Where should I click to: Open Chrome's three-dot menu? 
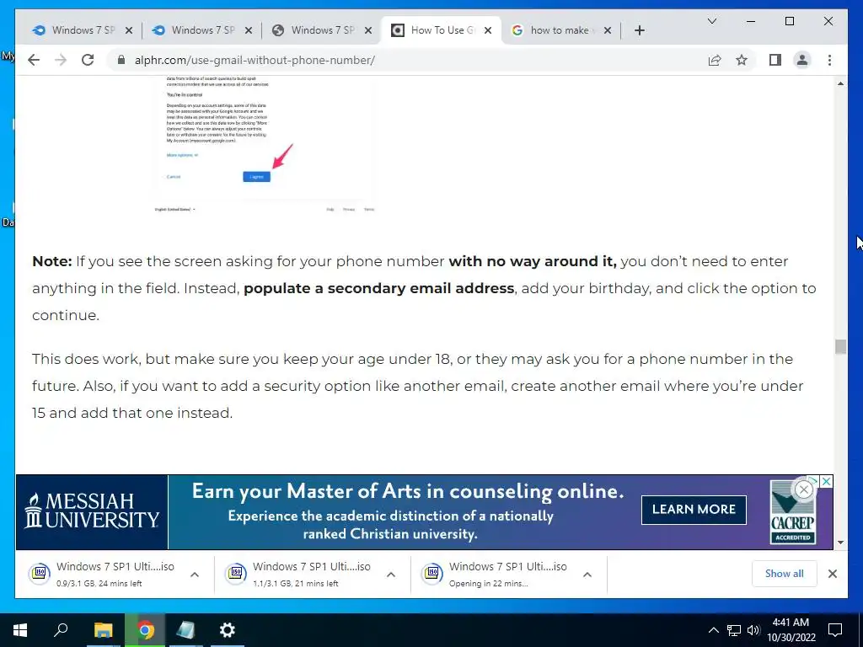pos(829,60)
